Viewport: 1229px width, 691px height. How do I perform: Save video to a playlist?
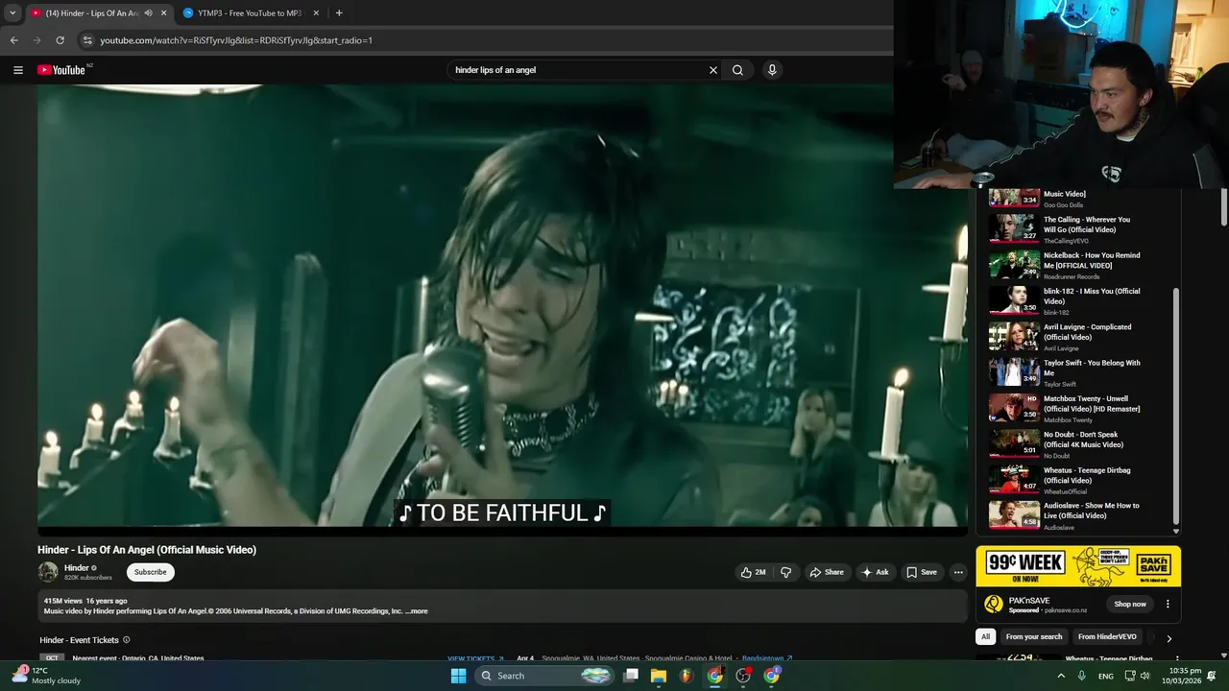(x=921, y=572)
